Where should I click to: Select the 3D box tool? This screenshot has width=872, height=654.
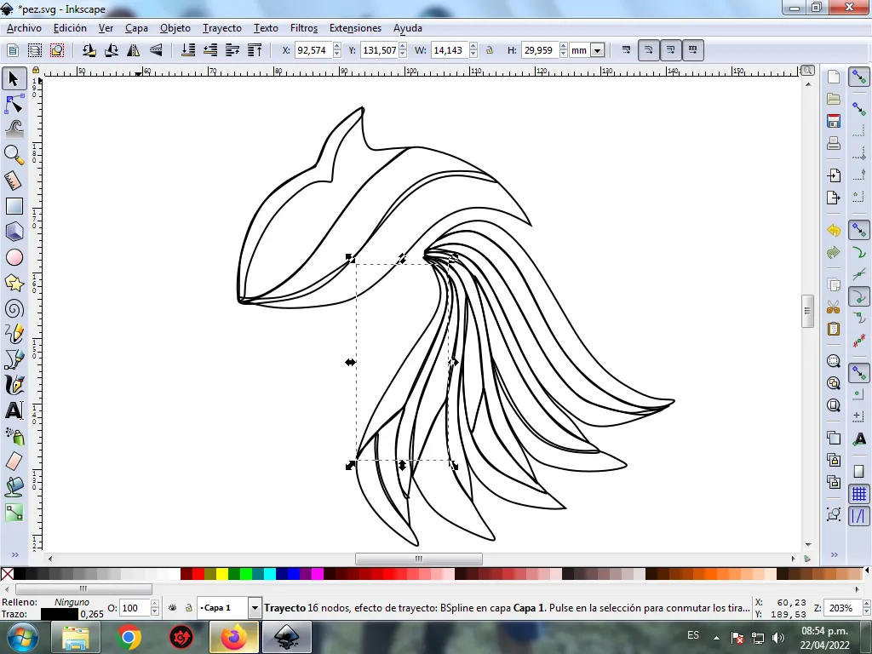pyautogui.click(x=14, y=232)
